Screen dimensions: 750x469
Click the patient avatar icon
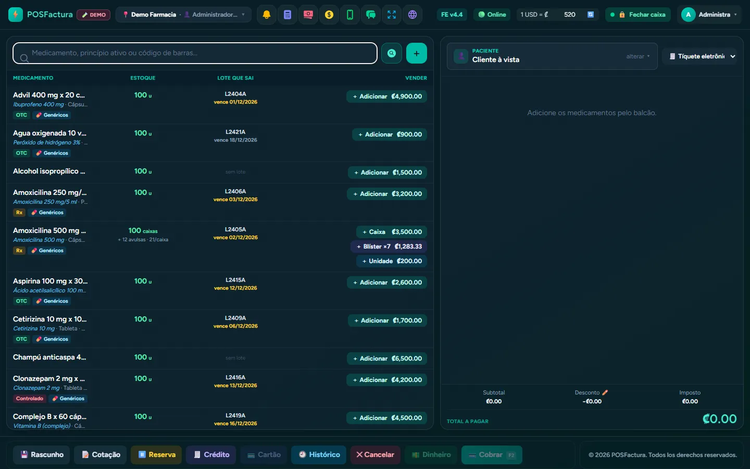[x=461, y=56]
